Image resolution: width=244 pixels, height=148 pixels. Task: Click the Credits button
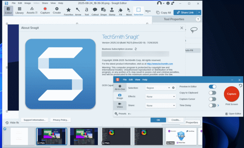(x=176, y=120)
